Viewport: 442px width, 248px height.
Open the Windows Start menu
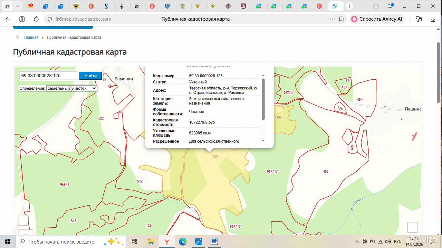[x=8, y=241]
